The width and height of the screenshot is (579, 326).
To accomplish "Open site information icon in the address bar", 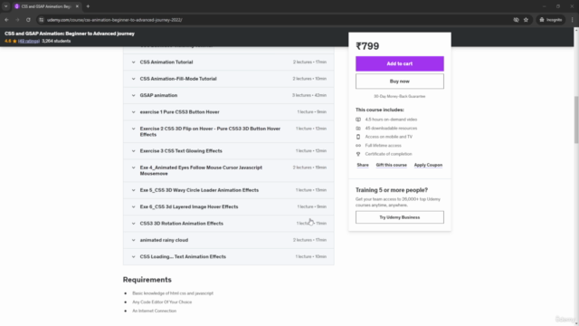I will pyautogui.click(x=42, y=20).
